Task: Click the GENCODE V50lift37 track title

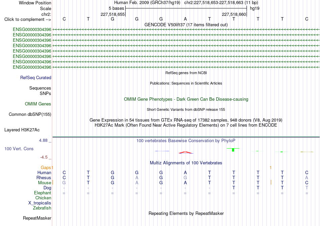Action: [x=186, y=25]
